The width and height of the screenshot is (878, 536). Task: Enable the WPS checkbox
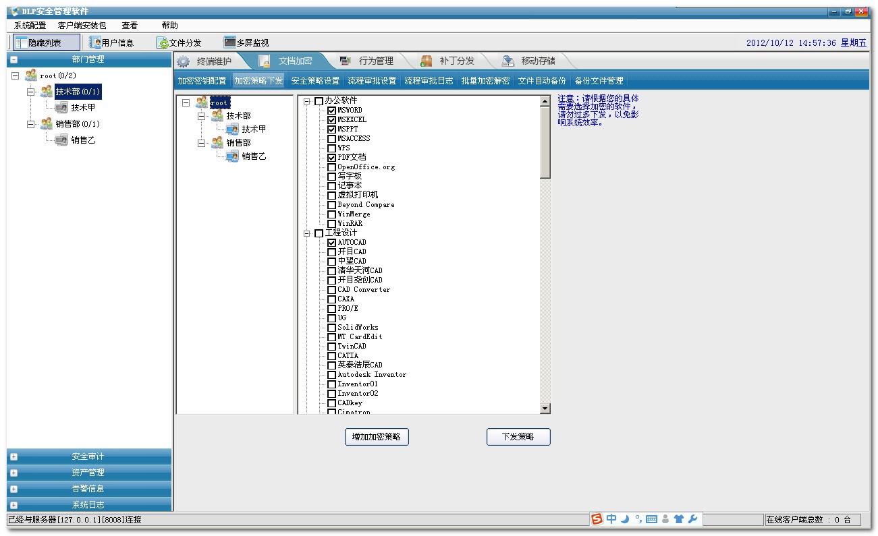pyautogui.click(x=331, y=148)
